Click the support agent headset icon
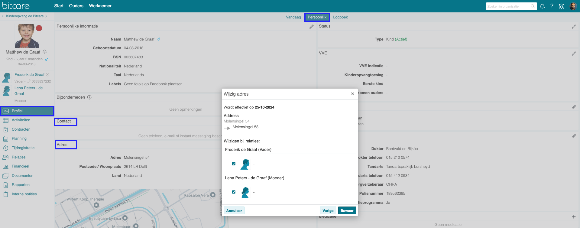Viewport: 580px width, 228px height. 562,6
